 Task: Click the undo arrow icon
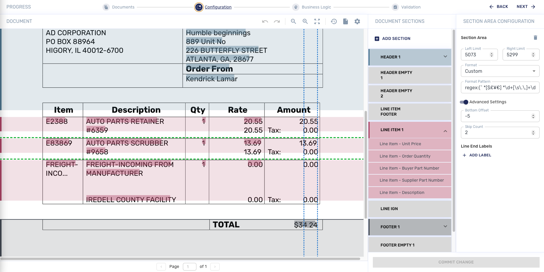pyautogui.click(x=265, y=21)
